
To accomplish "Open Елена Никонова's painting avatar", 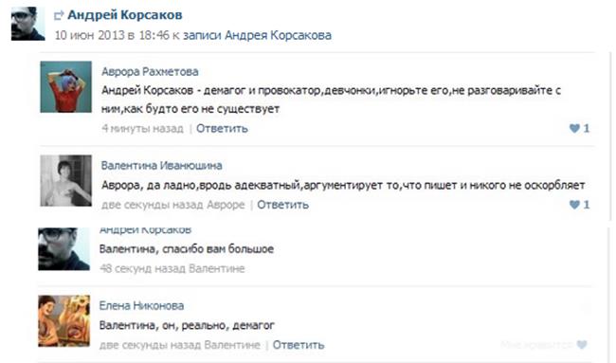I will click(x=63, y=321).
